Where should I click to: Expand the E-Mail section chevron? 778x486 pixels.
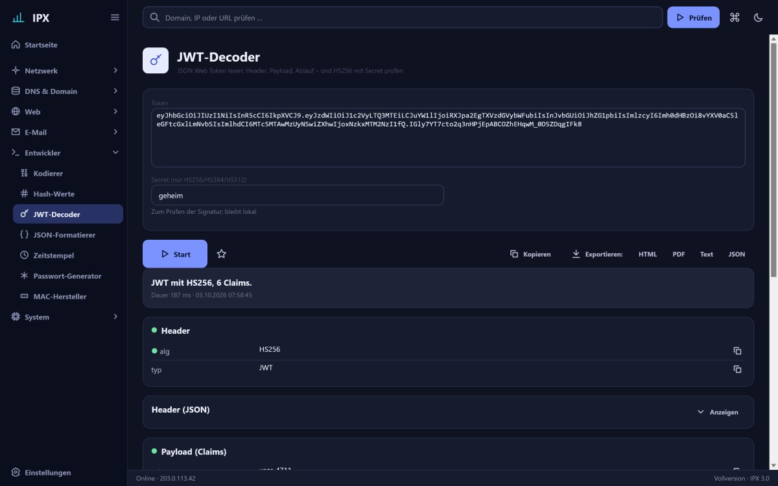[115, 132]
